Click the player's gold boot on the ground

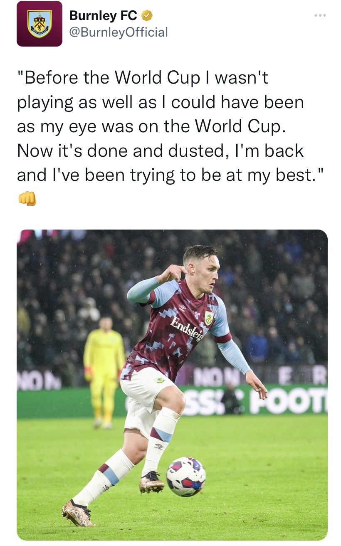click(78, 513)
